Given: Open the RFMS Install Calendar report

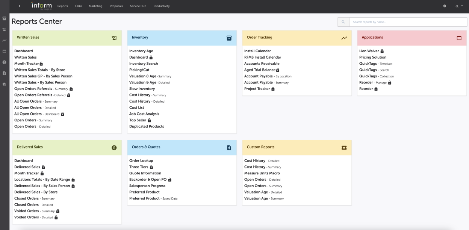Looking at the screenshot, I should coord(262,57).
